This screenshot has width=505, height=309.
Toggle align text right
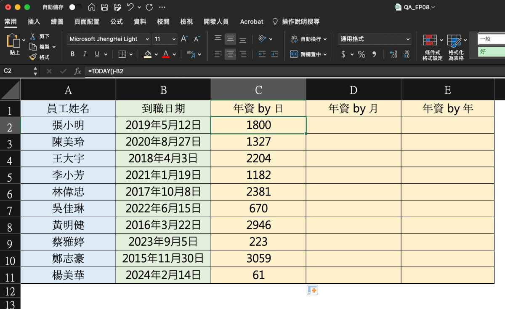243,54
